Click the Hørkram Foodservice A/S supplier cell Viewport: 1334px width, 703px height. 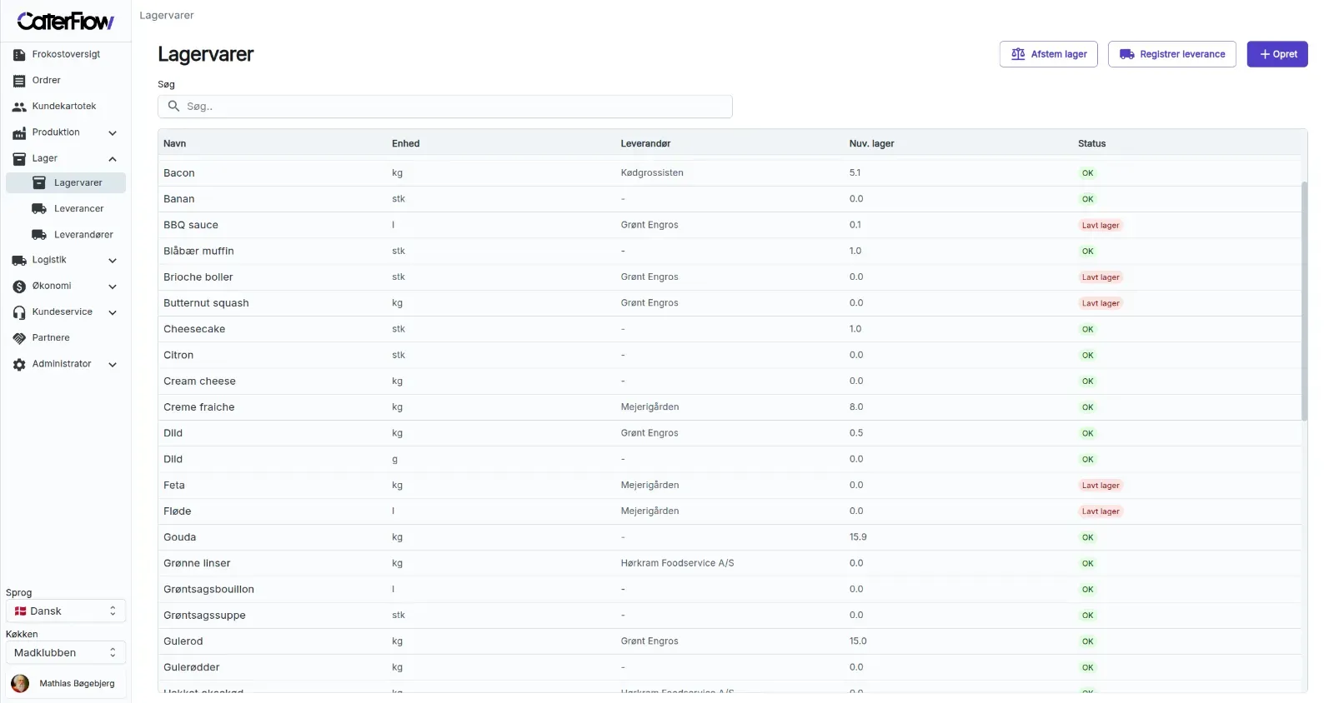pos(678,564)
